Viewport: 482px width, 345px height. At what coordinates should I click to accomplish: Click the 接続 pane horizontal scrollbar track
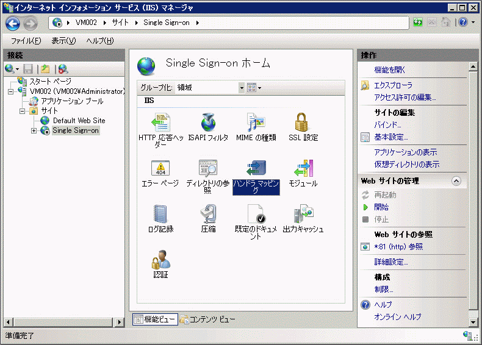[63, 322]
